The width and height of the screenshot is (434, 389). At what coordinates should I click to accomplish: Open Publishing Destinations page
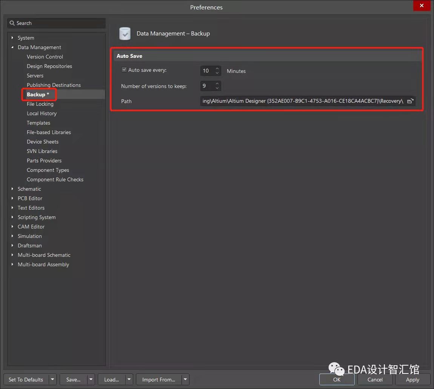(54, 85)
